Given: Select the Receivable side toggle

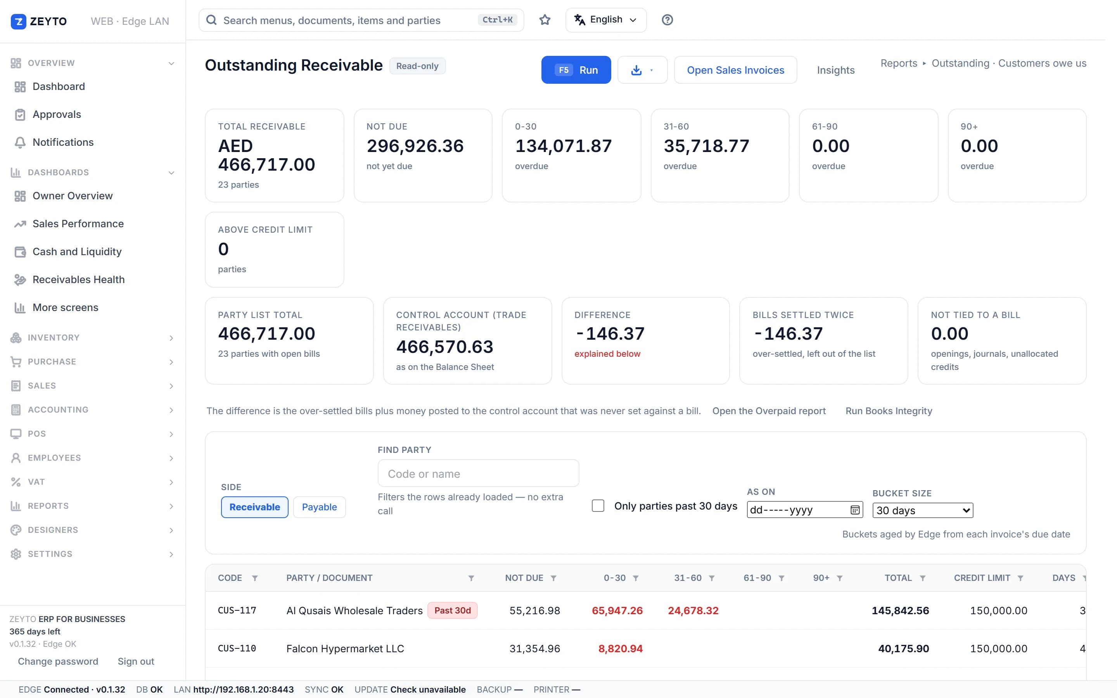Looking at the screenshot, I should pyautogui.click(x=254, y=507).
